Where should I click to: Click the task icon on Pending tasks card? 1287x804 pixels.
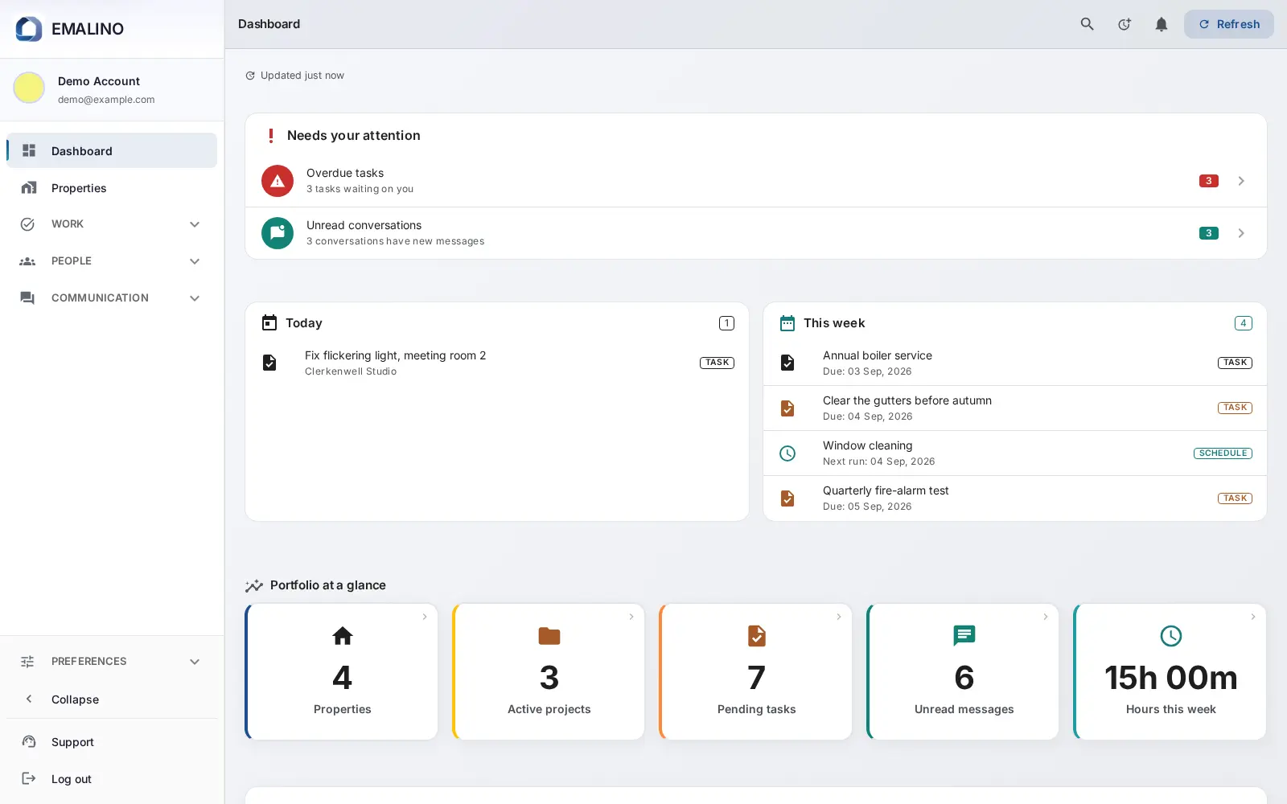click(757, 636)
